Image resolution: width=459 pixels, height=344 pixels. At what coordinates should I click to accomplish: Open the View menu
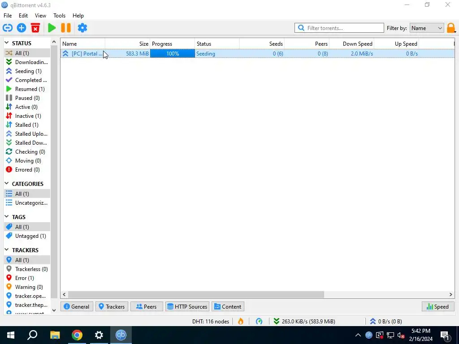pyautogui.click(x=40, y=16)
